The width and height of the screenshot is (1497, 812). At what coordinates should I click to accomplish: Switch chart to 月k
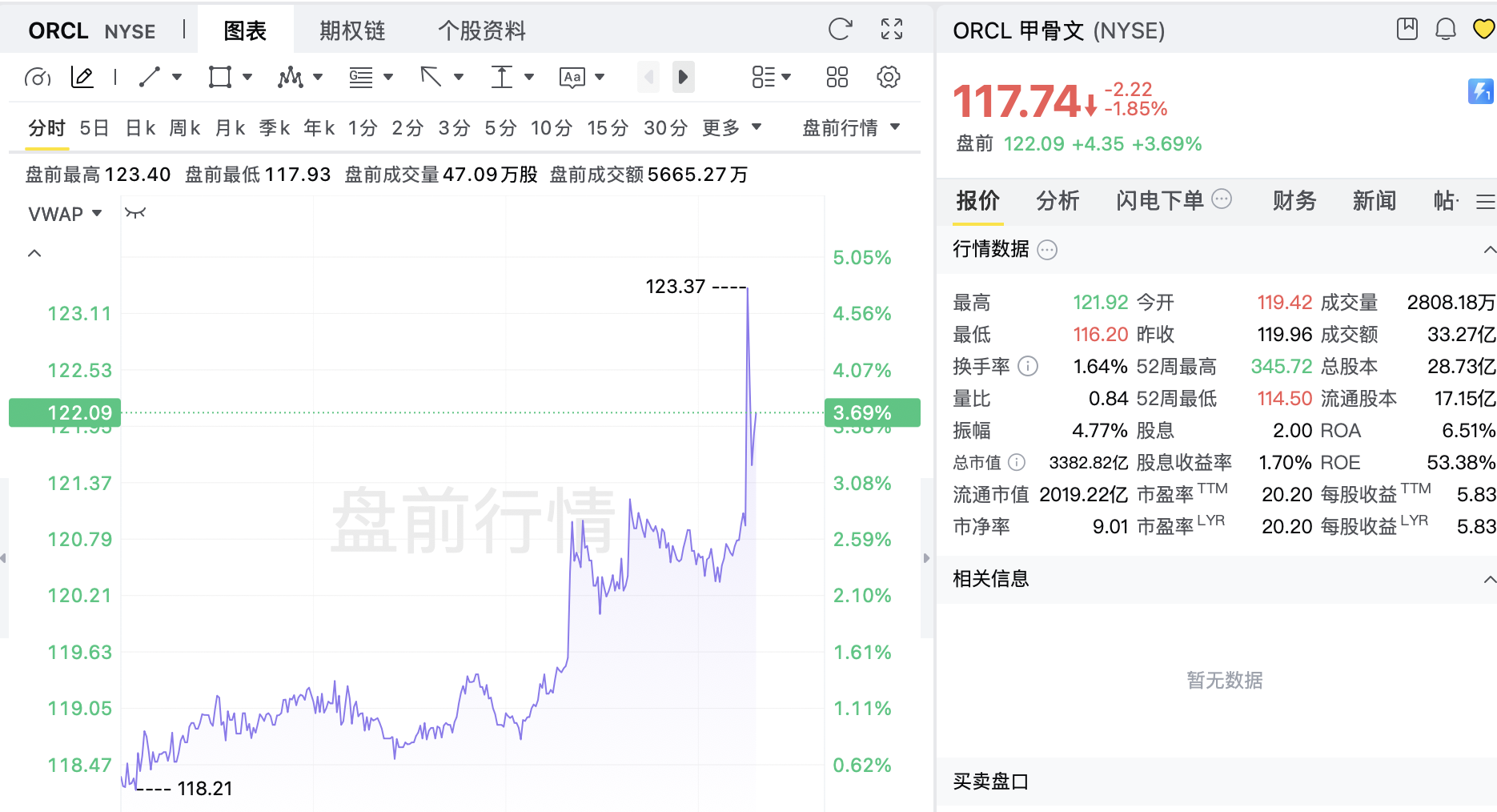pyautogui.click(x=230, y=127)
